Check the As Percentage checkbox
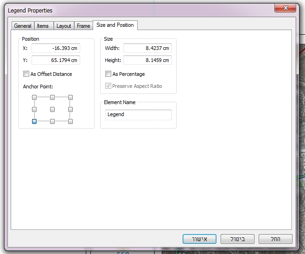This screenshot has width=305, height=254. pyautogui.click(x=108, y=74)
